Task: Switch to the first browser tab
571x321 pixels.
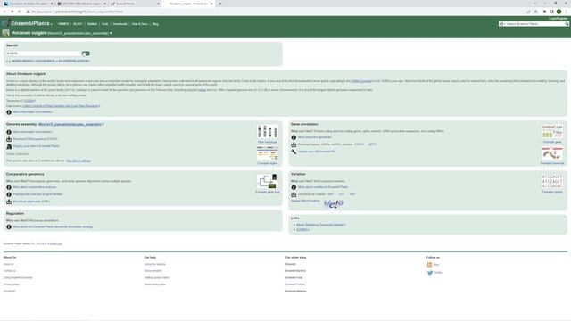Action: click(x=28, y=4)
